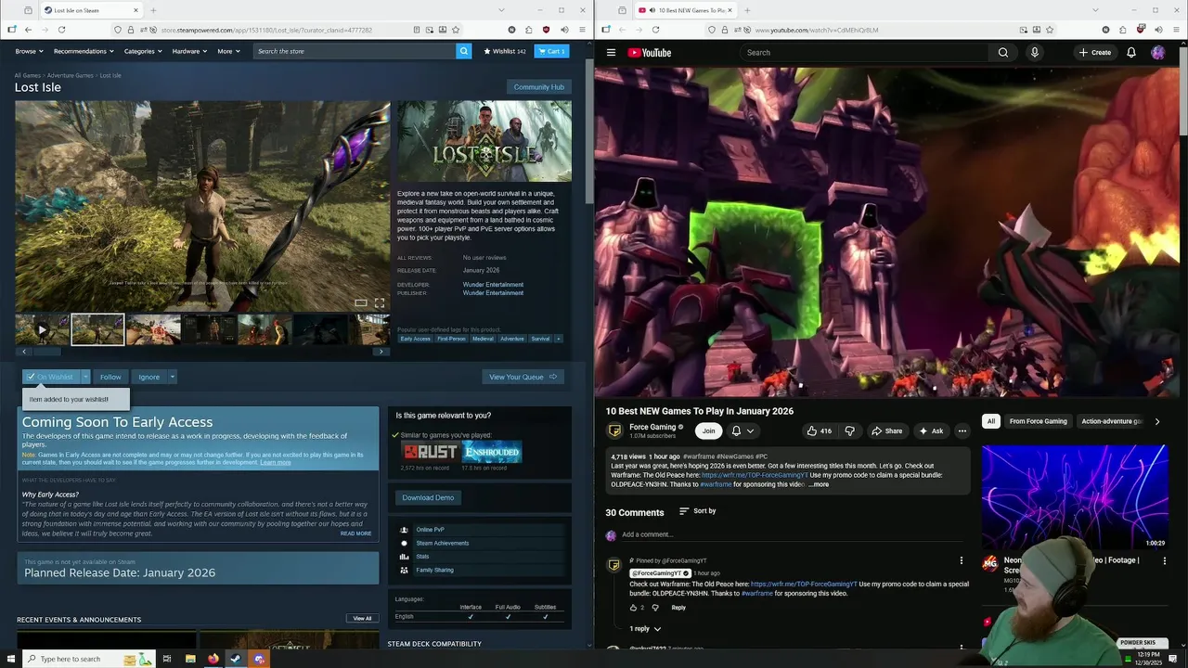Click YouTube Create button

(1094, 53)
